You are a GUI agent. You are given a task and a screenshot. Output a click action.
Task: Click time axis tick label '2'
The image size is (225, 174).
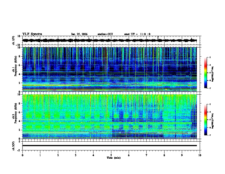point(58,155)
